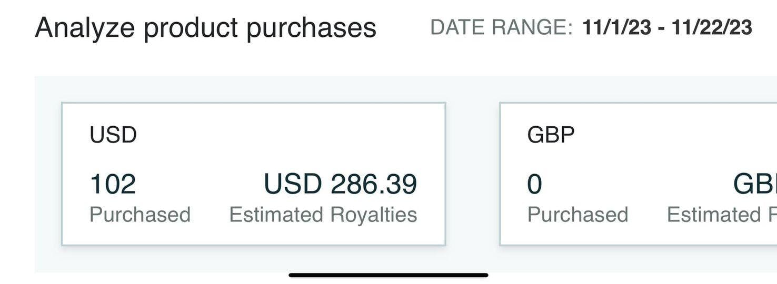Click the word 'purchases' in the page heading
This screenshot has height=284, width=777.
[311, 28]
